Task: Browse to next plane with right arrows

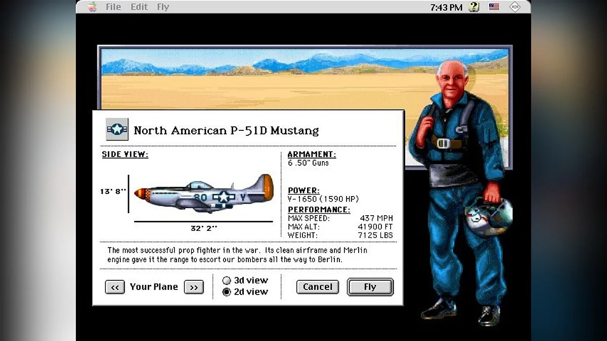Action: coord(194,287)
